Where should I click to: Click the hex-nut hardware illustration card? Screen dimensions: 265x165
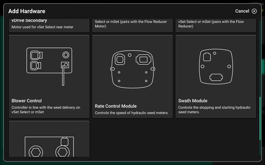49,139
